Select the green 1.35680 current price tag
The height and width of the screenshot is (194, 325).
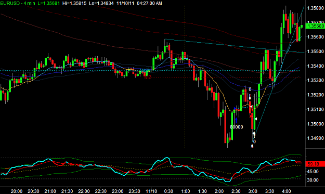click(x=315, y=26)
